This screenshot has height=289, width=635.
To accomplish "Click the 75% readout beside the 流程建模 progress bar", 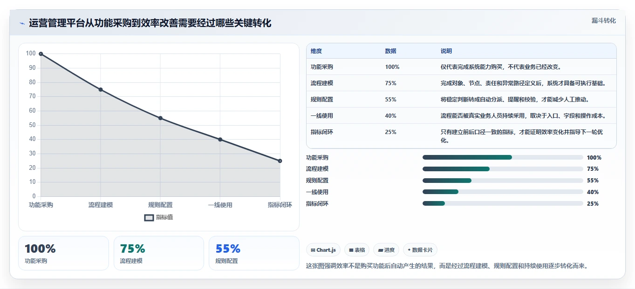I will tap(593, 169).
